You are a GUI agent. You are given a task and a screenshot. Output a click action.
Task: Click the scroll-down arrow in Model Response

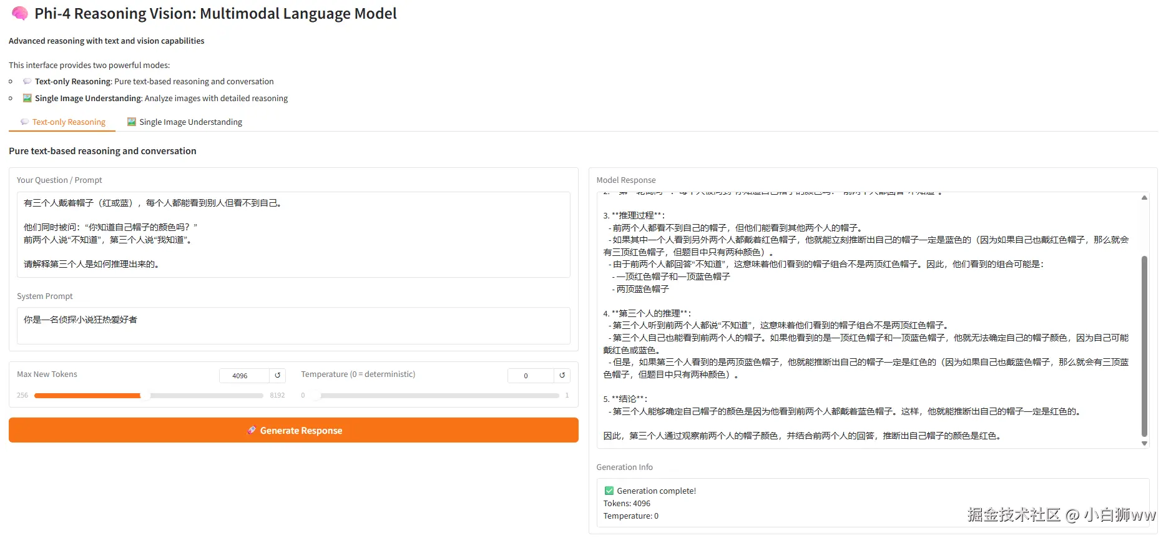[1144, 443]
